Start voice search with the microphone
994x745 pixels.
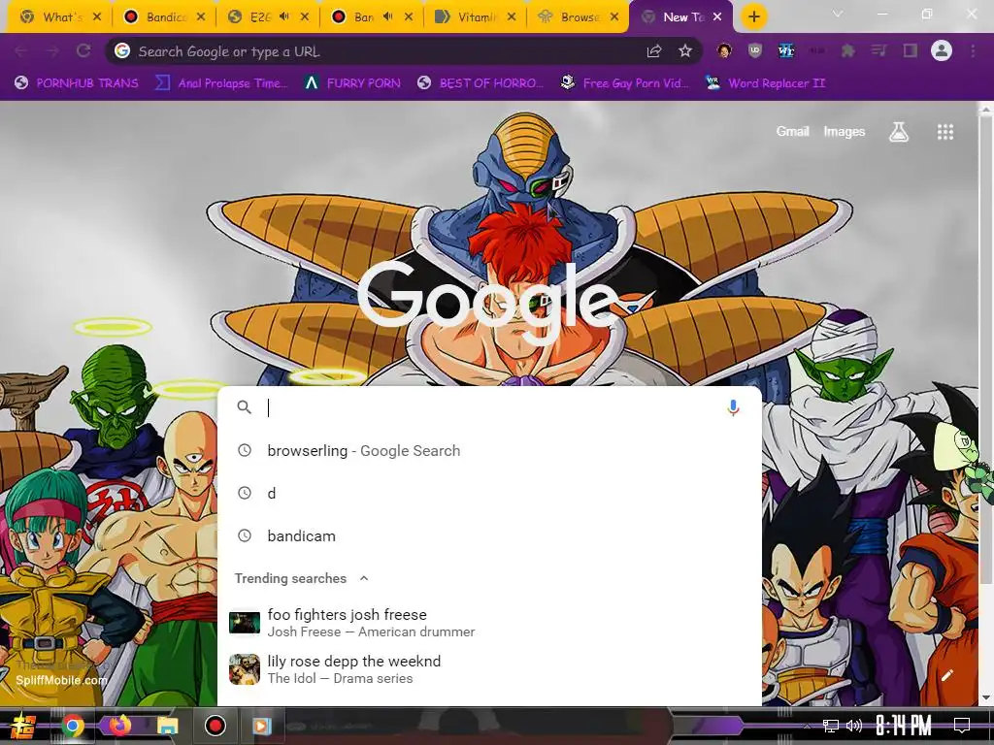coord(733,408)
